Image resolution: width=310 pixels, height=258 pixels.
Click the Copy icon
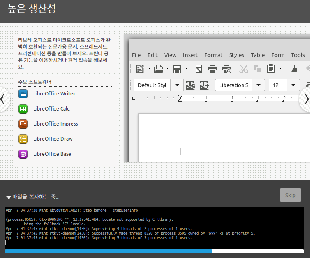click(x=257, y=69)
